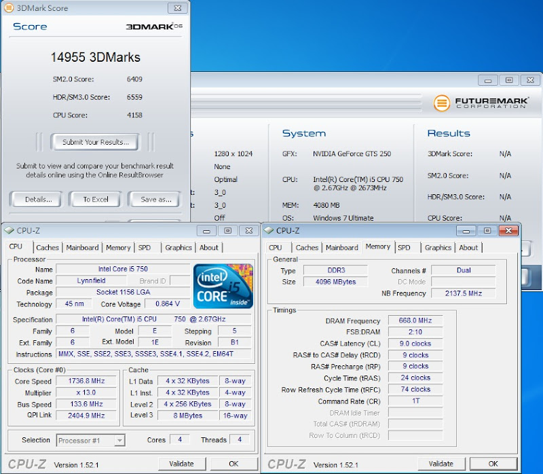The image size is (543, 474).
Task: Open Caches tab in right CPU-Z window
Action: tap(307, 247)
